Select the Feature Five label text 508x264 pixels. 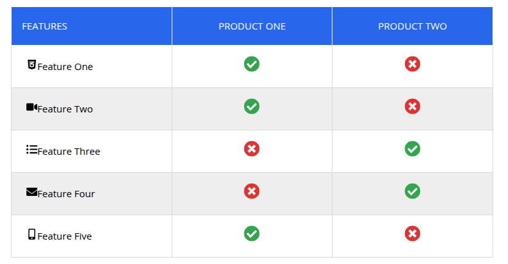[x=64, y=236]
